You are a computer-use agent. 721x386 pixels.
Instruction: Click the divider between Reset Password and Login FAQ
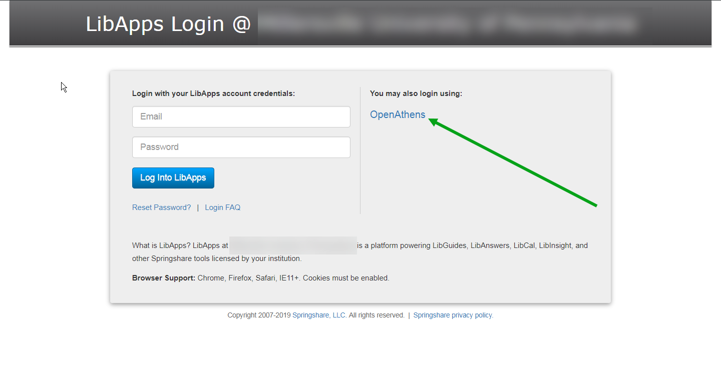198,207
